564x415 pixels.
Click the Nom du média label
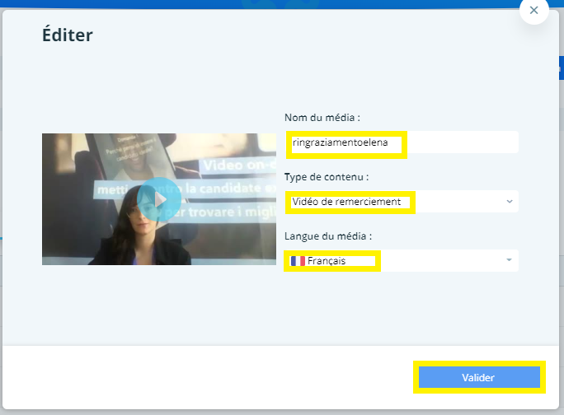pos(322,117)
